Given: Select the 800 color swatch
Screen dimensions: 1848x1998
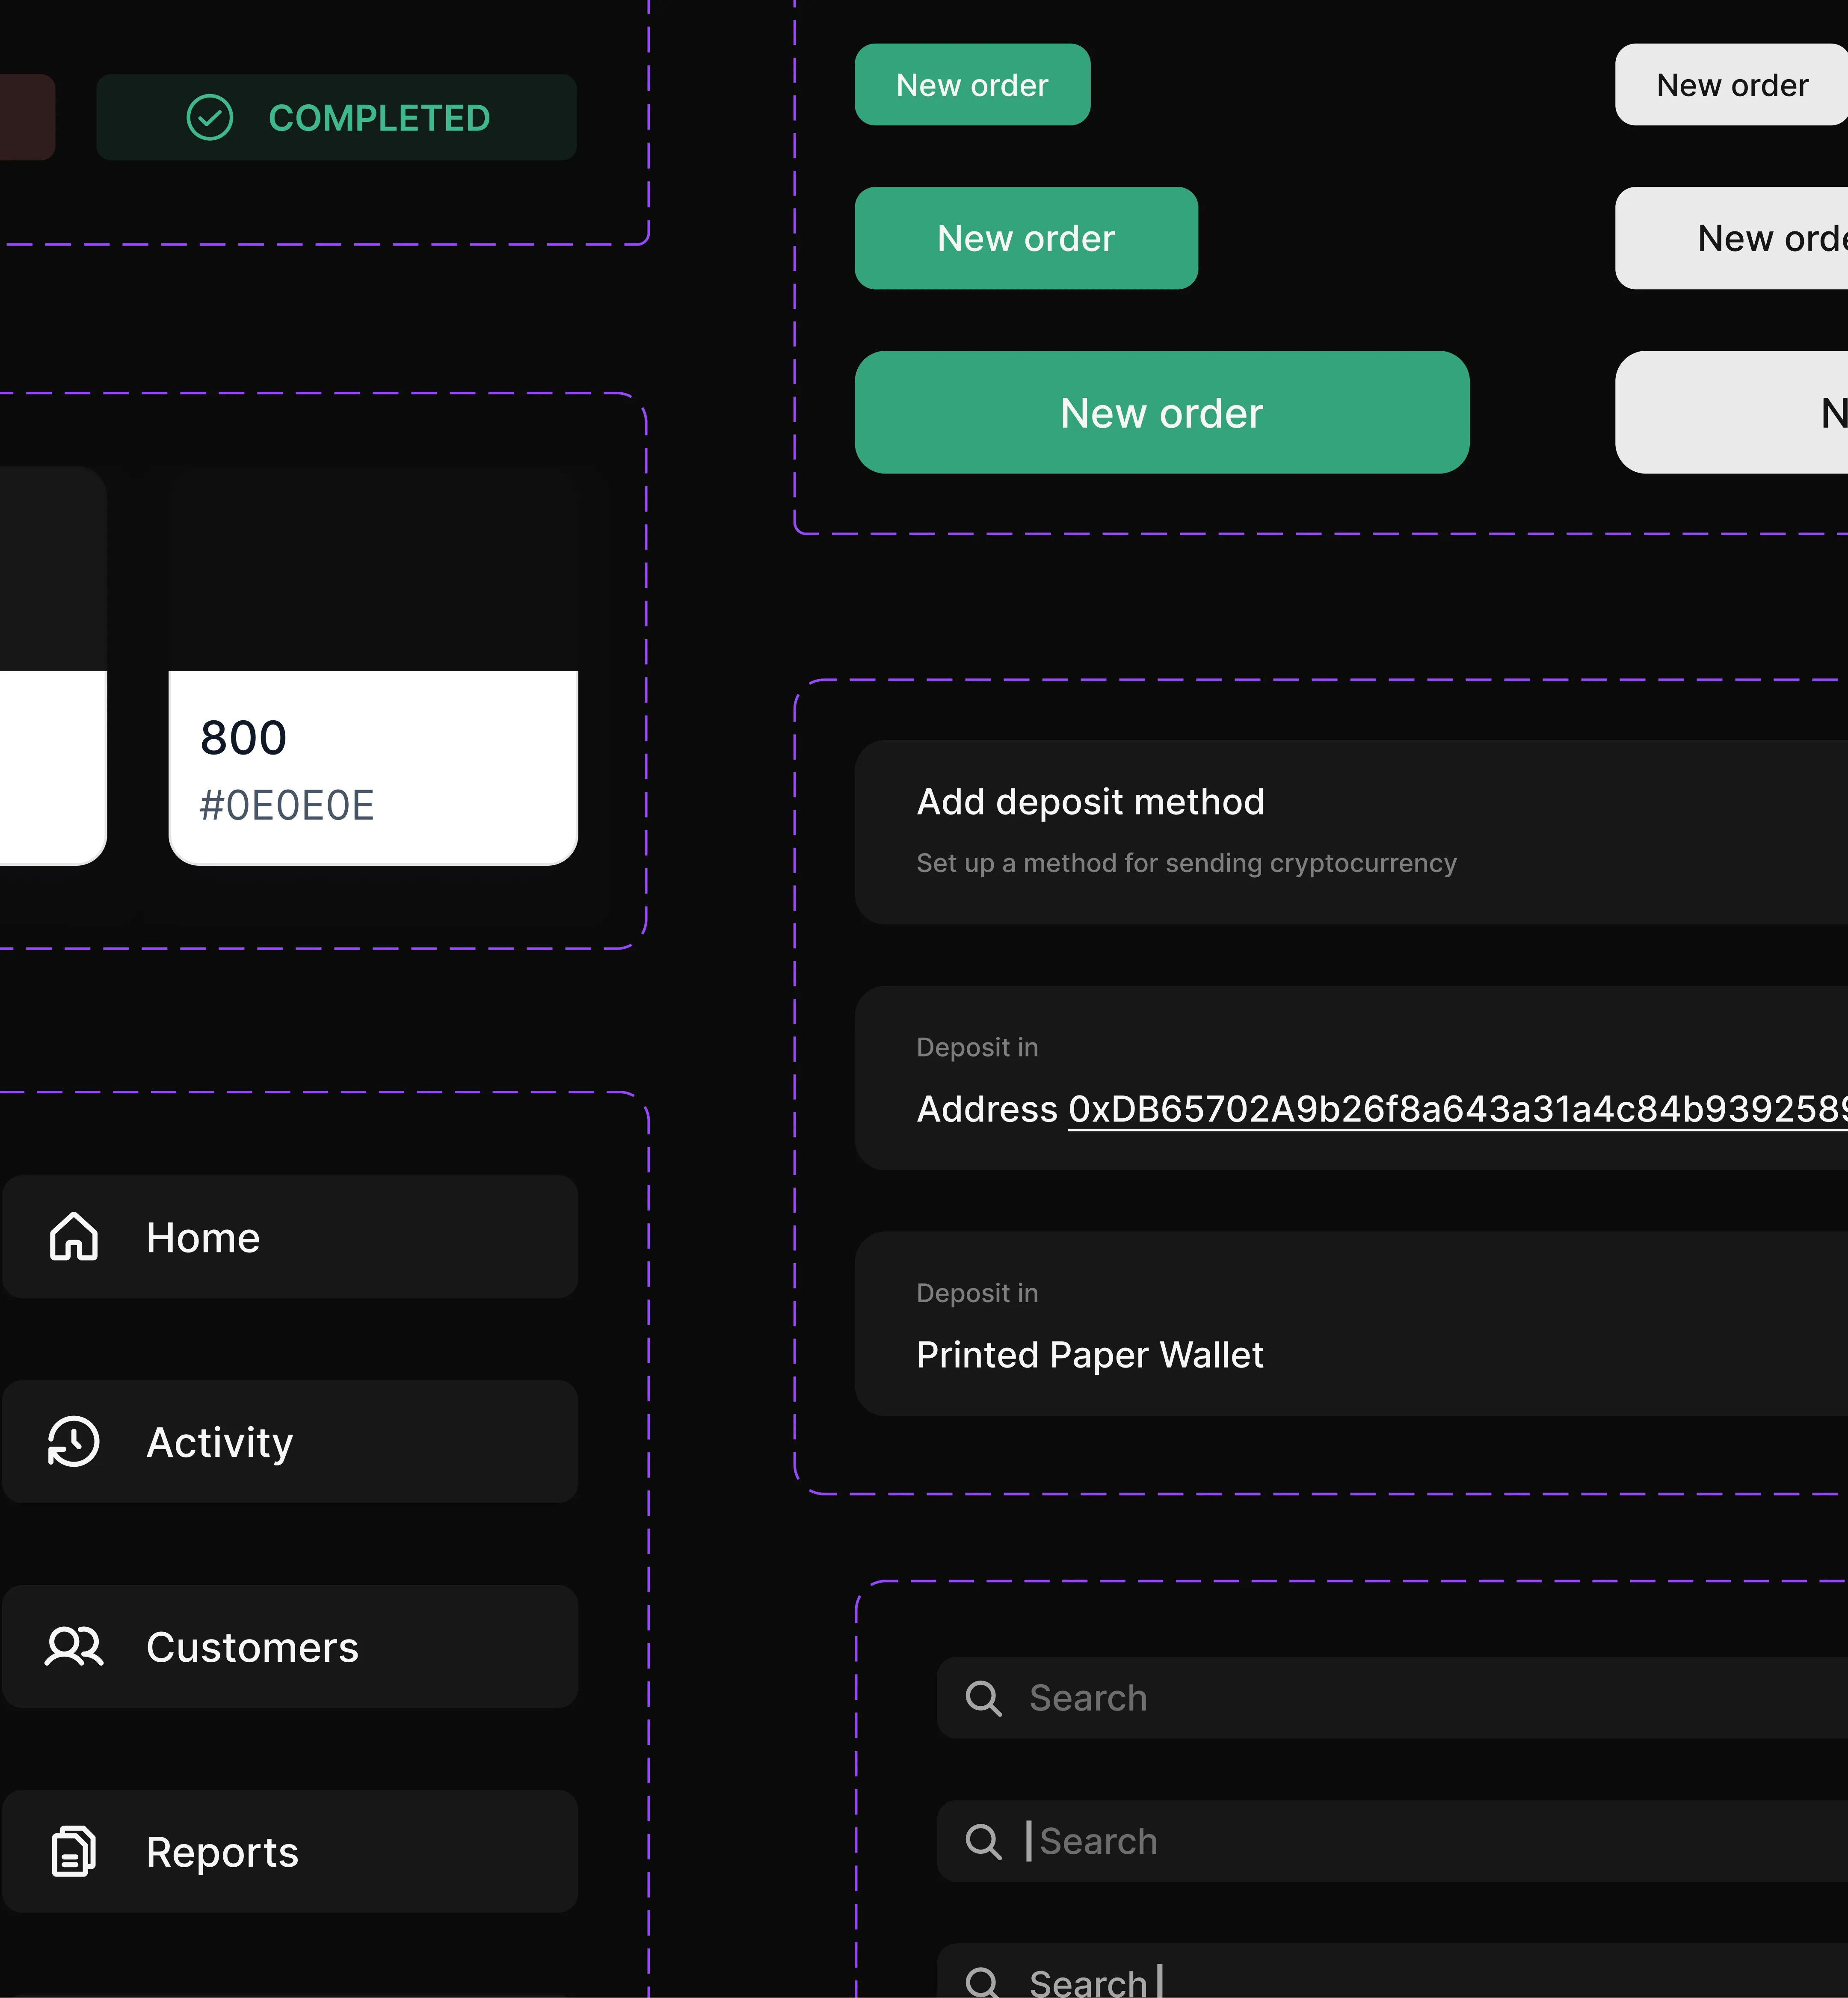Looking at the screenshot, I should tap(373, 666).
